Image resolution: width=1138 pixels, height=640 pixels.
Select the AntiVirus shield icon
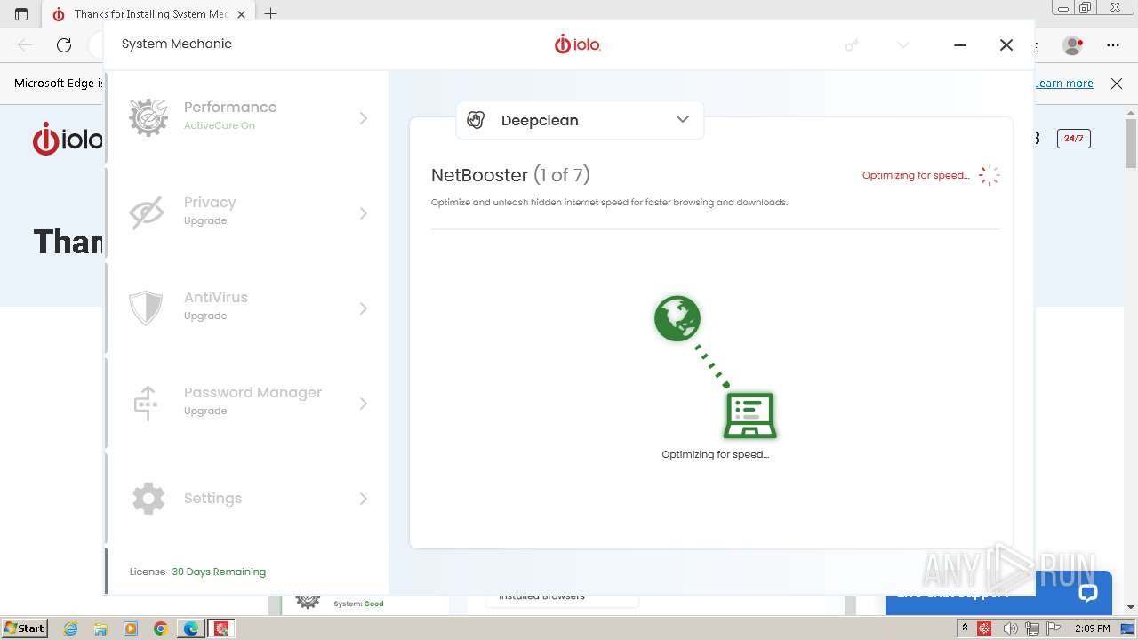click(146, 308)
